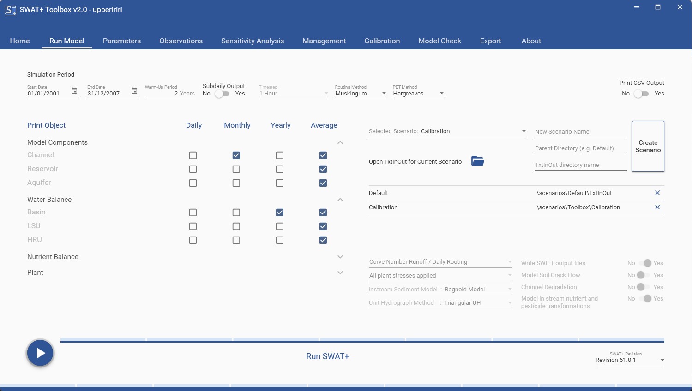Expand the Nutrient Balance section
Screen dimensions: 692x391
tap(340, 257)
